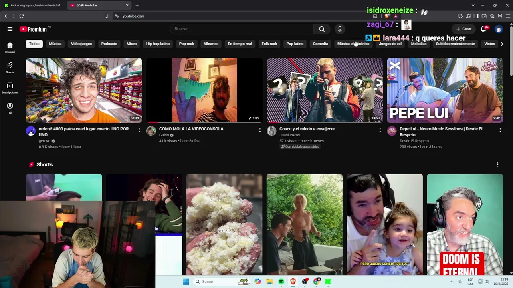Start voice search with microphone icon
Image resolution: width=513 pixels, height=288 pixels.
point(340,29)
